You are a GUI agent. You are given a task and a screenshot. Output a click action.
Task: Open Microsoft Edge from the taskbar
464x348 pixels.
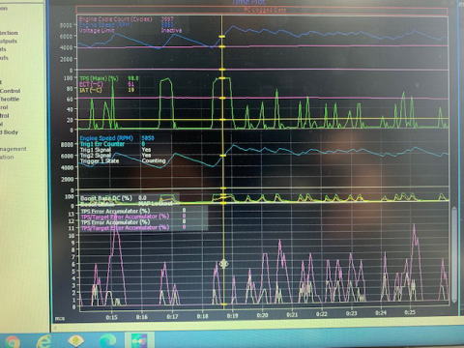[107, 340]
